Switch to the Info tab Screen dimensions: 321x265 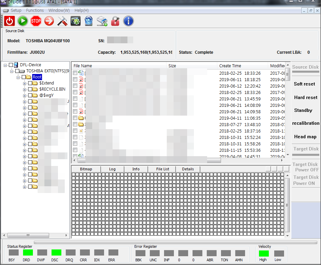[136, 169]
